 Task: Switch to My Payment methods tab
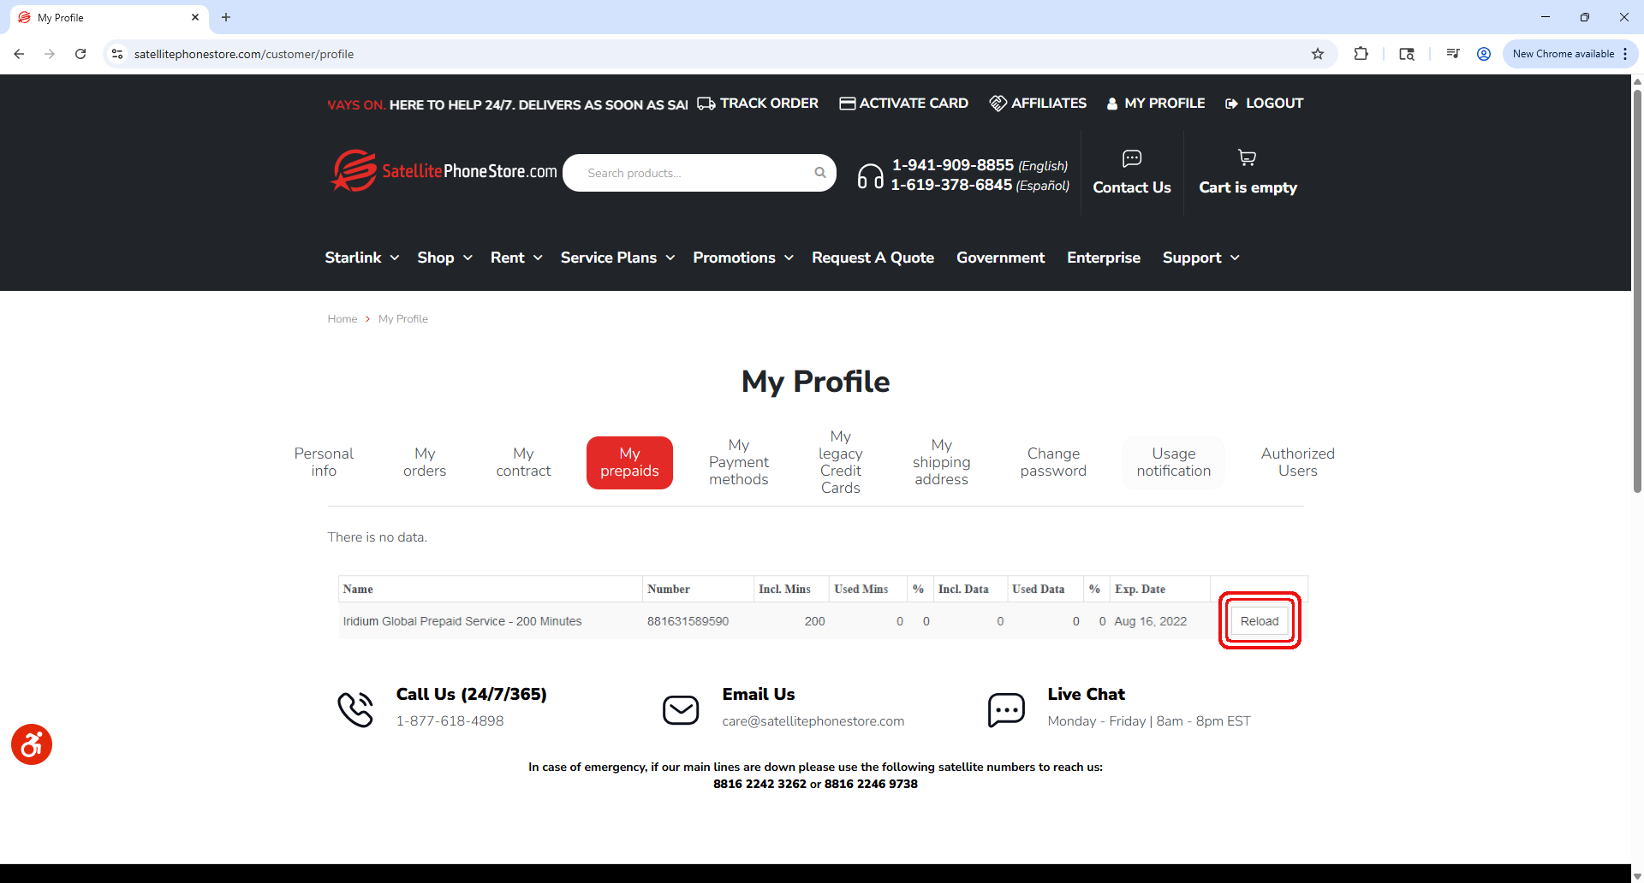[x=739, y=462]
